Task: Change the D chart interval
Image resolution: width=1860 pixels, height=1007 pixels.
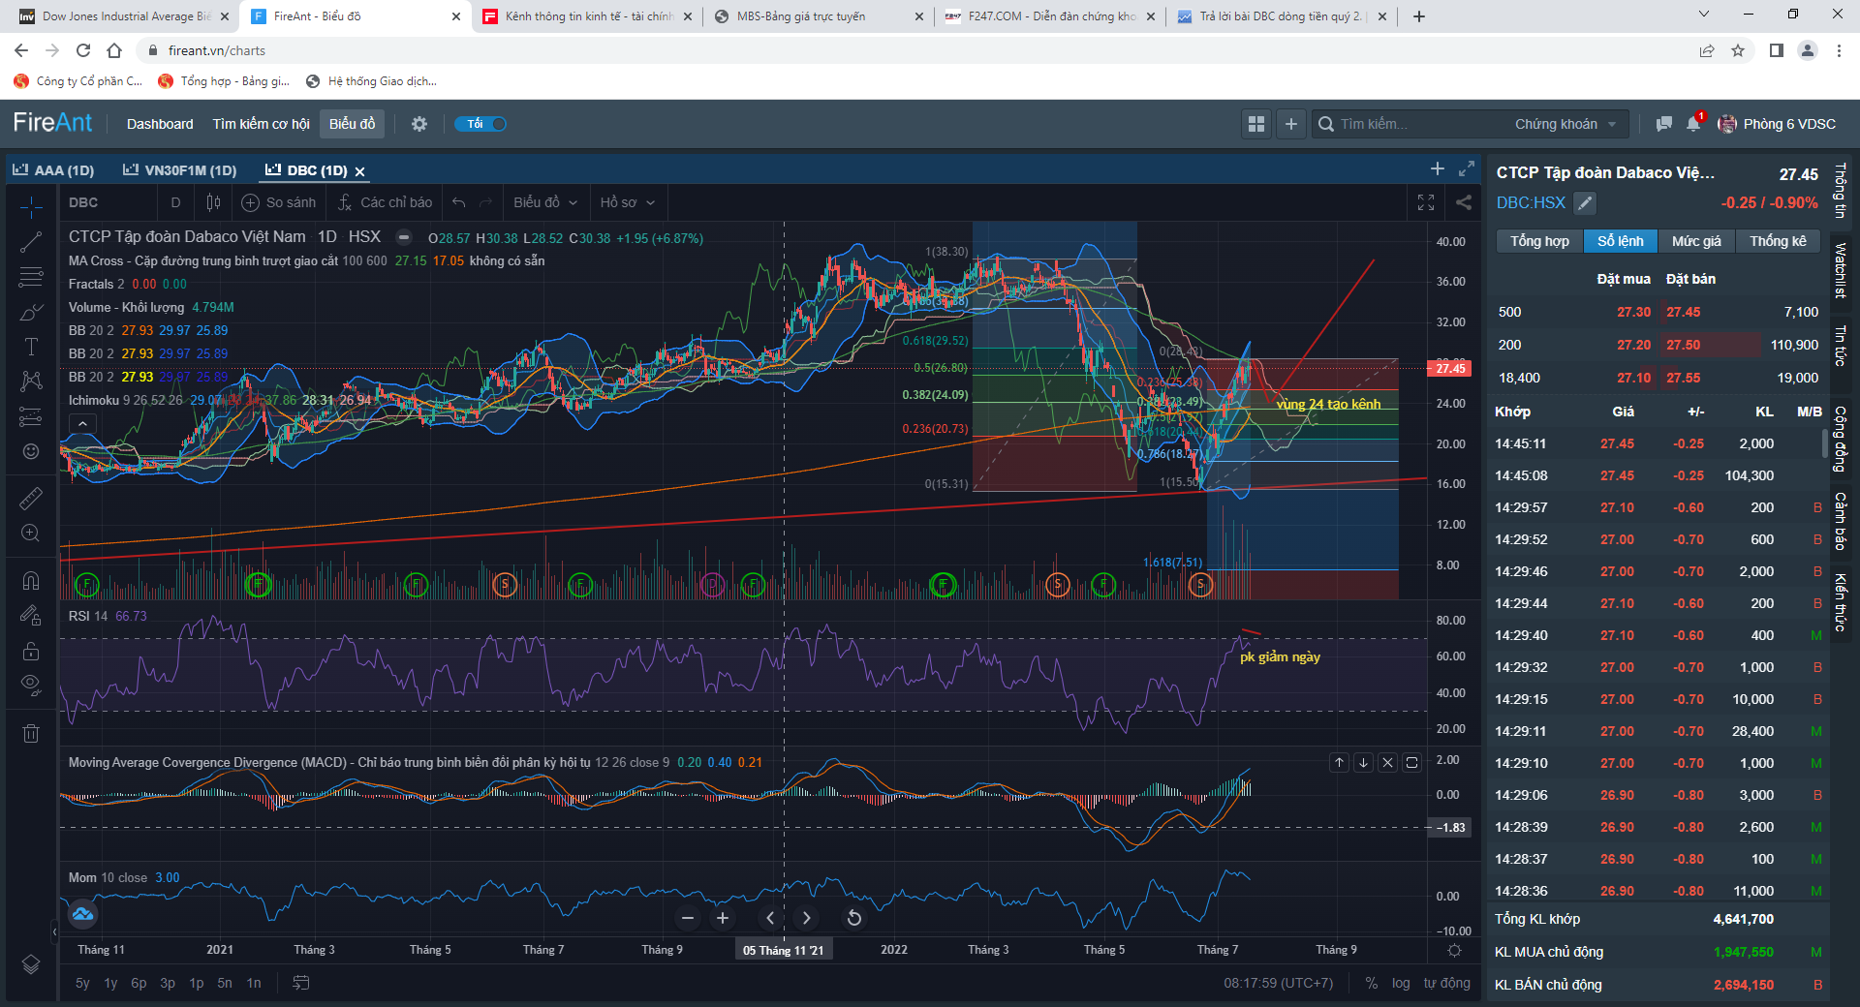Action: pyautogui.click(x=175, y=202)
